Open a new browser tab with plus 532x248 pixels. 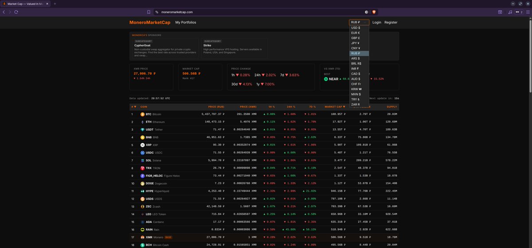55,4
